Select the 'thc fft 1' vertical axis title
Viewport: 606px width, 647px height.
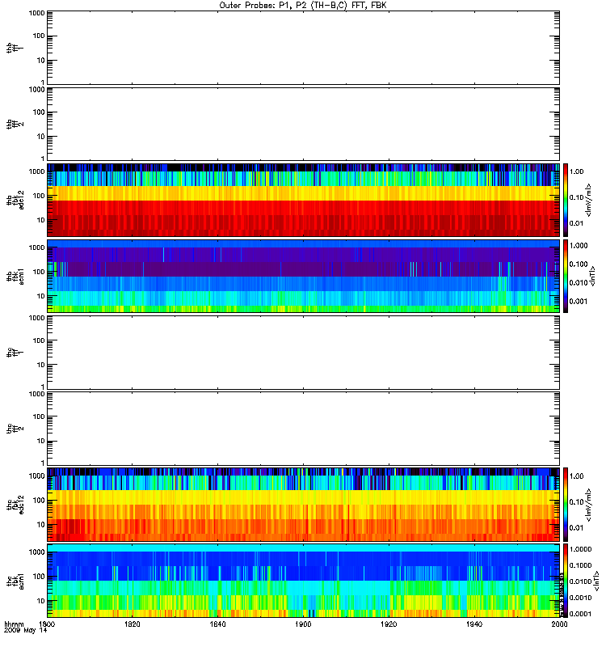[15, 353]
